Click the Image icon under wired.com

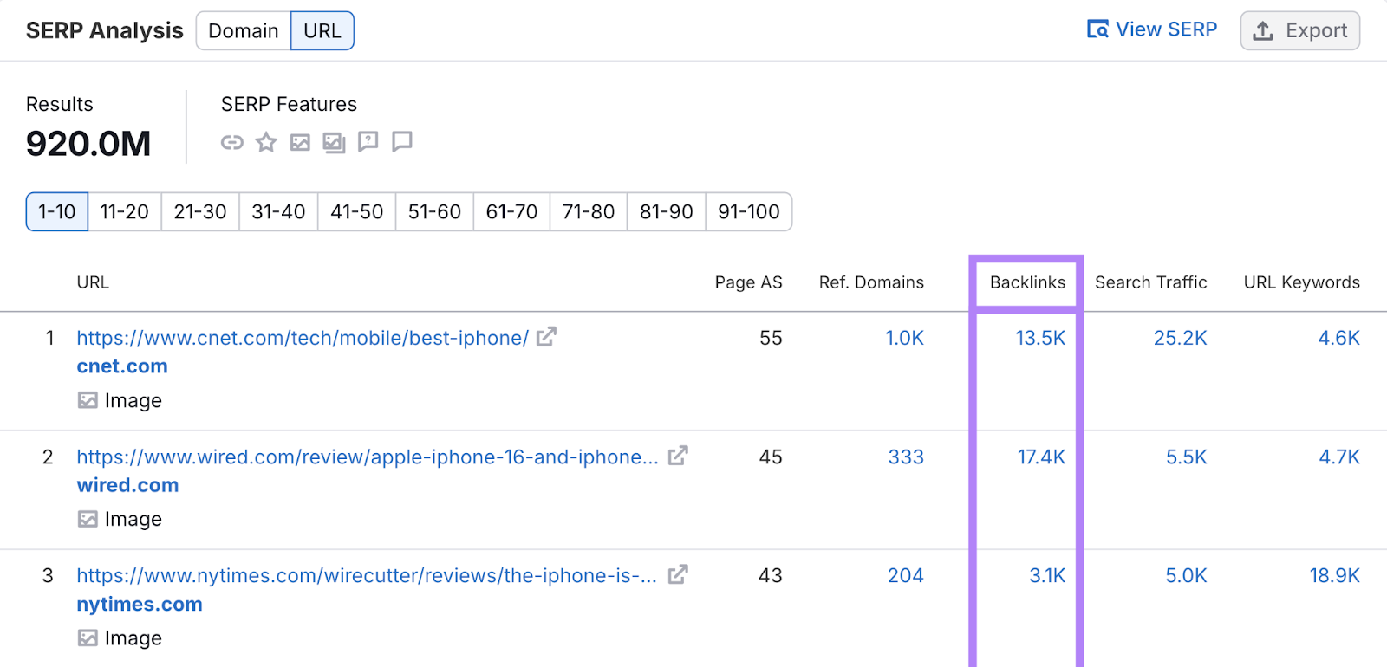click(88, 519)
